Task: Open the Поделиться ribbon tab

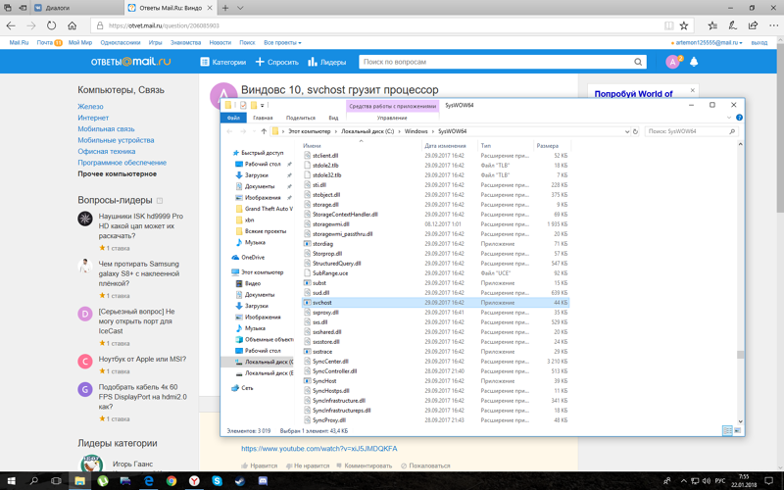Action: [x=301, y=118]
